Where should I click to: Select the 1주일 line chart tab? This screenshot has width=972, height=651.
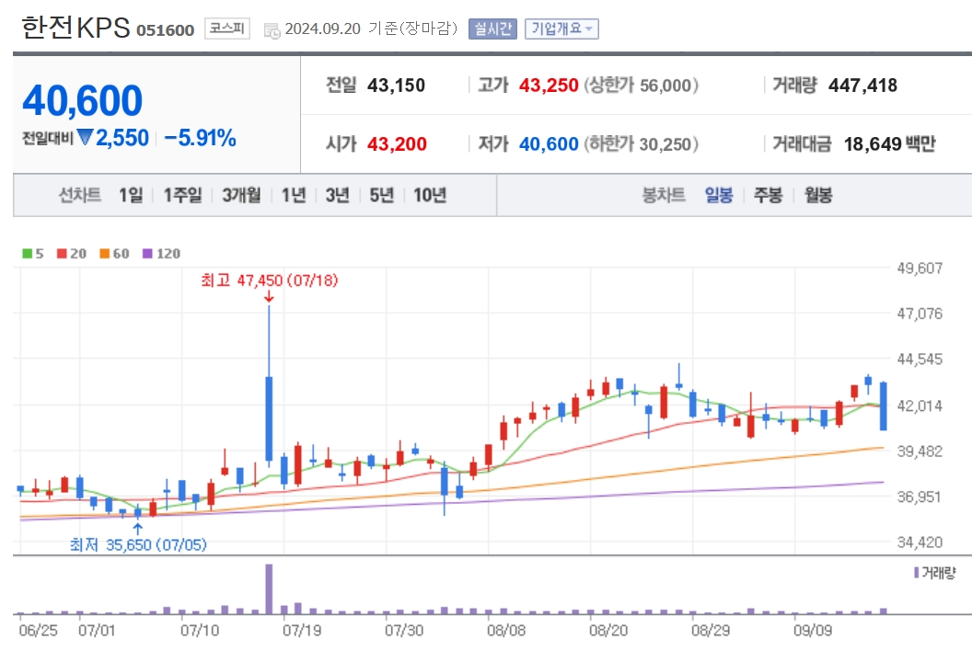182,195
